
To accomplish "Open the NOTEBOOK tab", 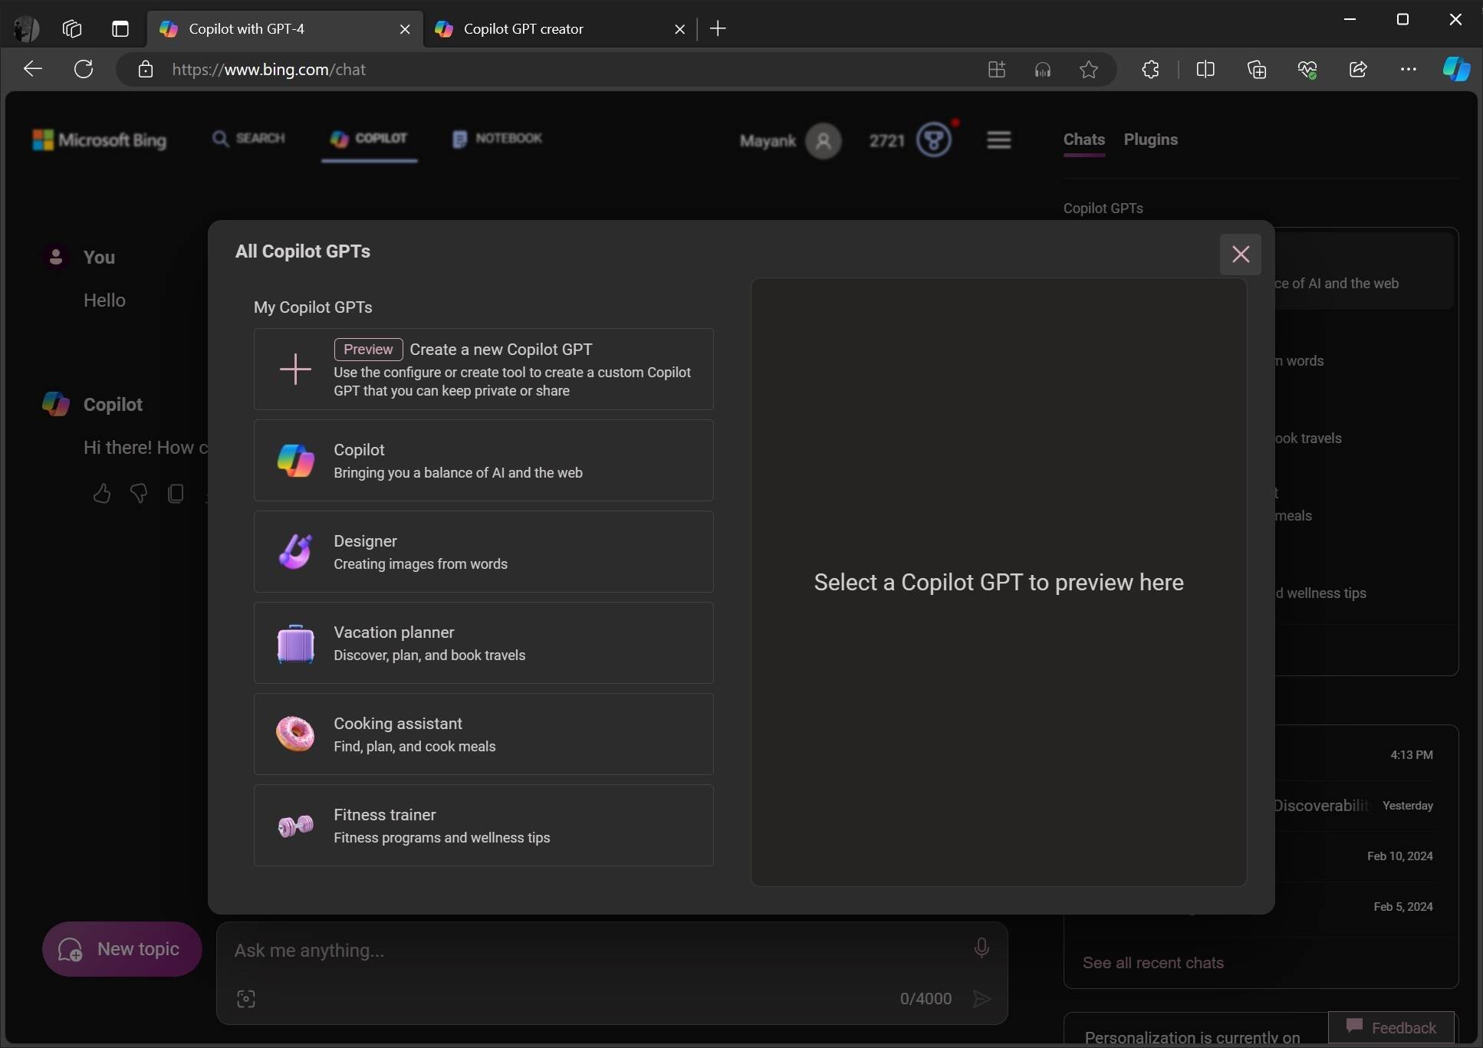I will tap(498, 139).
